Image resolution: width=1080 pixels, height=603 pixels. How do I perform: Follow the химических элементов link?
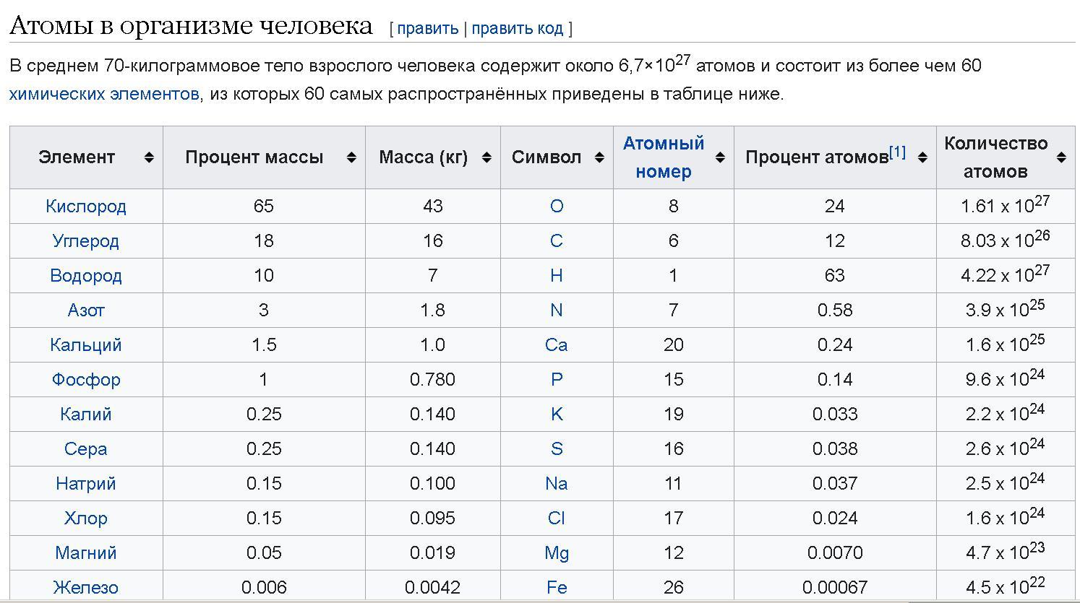(104, 94)
